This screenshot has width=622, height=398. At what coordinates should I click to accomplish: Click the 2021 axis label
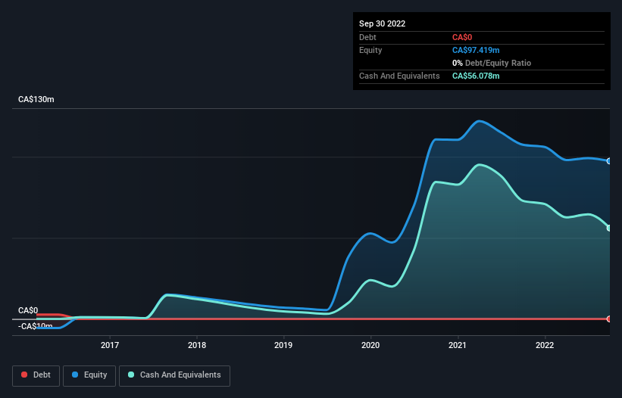pos(458,345)
